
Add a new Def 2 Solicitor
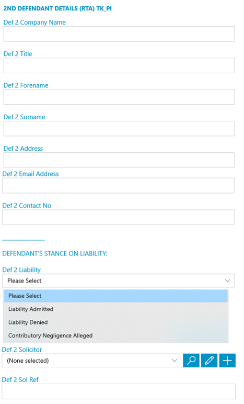tap(227, 360)
